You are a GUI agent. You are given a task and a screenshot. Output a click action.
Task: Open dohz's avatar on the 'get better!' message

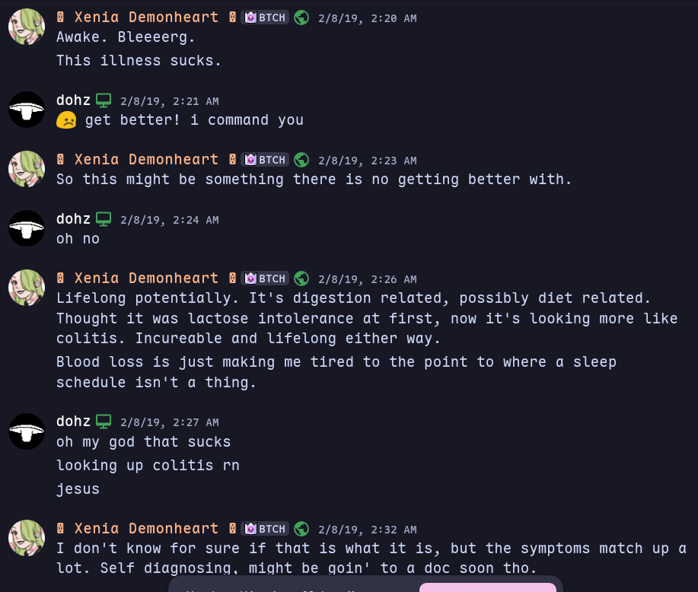27,110
